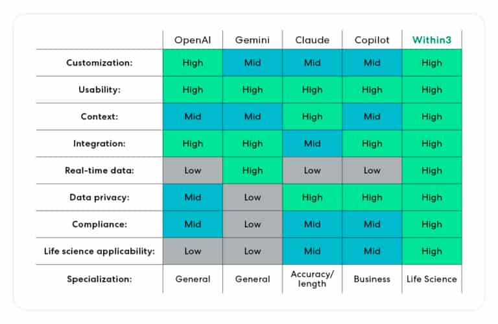Click Gemini's green High Real-time data cell

point(252,171)
